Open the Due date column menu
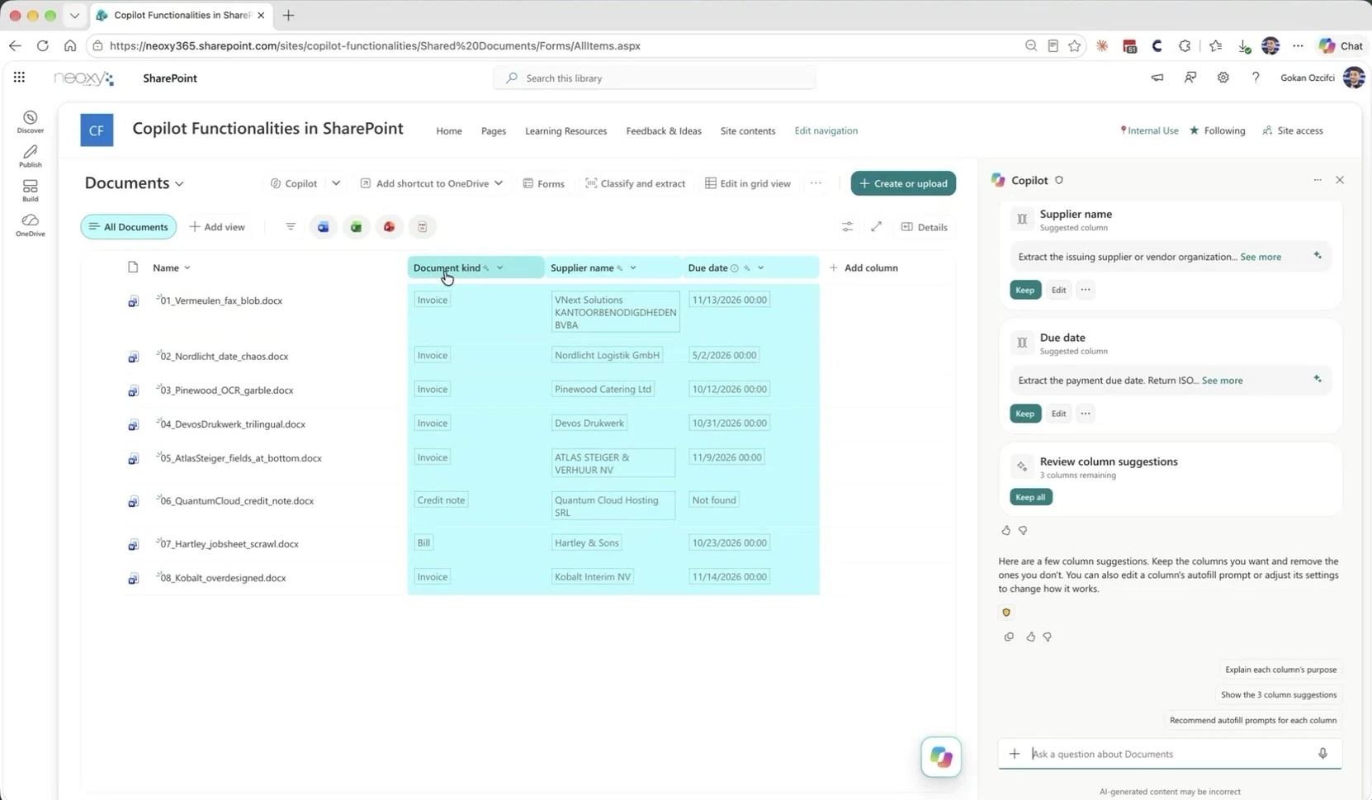Screen dimensions: 1372x800 click(x=761, y=268)
